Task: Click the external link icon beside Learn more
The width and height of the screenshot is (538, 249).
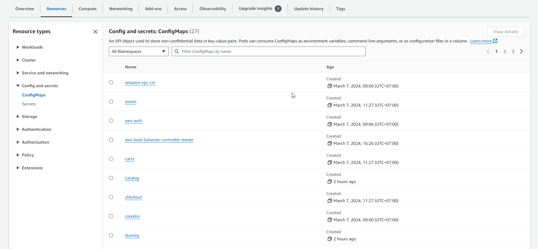Action: tap(495, 41)
